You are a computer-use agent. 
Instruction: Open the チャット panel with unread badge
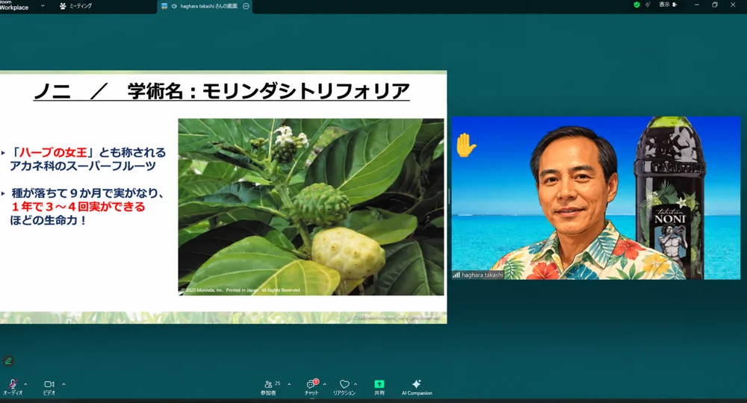tap(311, 387)
